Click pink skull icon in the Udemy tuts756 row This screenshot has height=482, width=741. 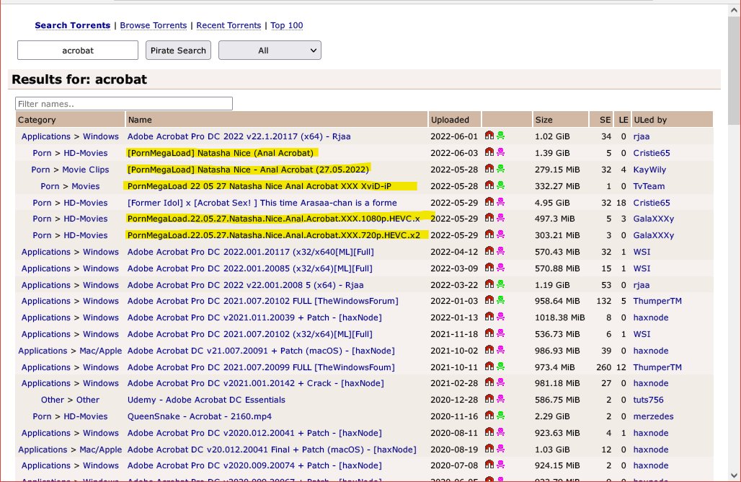pyautogui.click(x=500, y=399)
